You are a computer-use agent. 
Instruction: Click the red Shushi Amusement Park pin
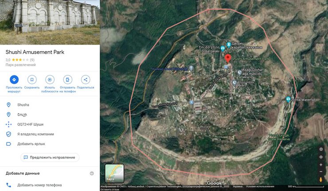[x=228, y=58]
